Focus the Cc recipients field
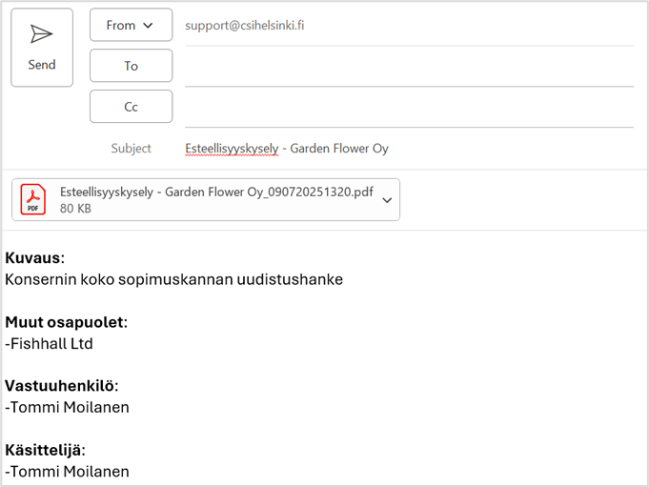This screenshot has height=487, width=649. click(409, 107)
